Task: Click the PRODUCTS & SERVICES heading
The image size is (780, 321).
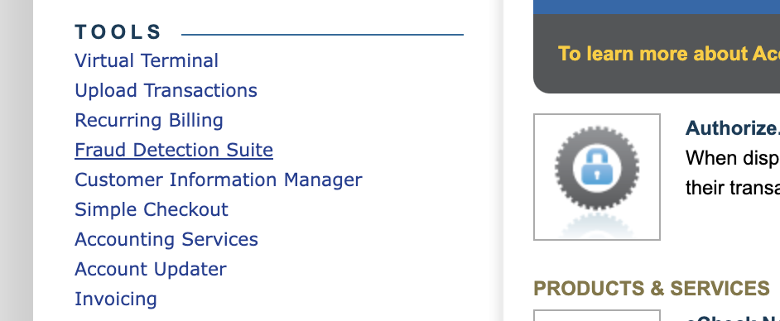Action: pos(651,288)
